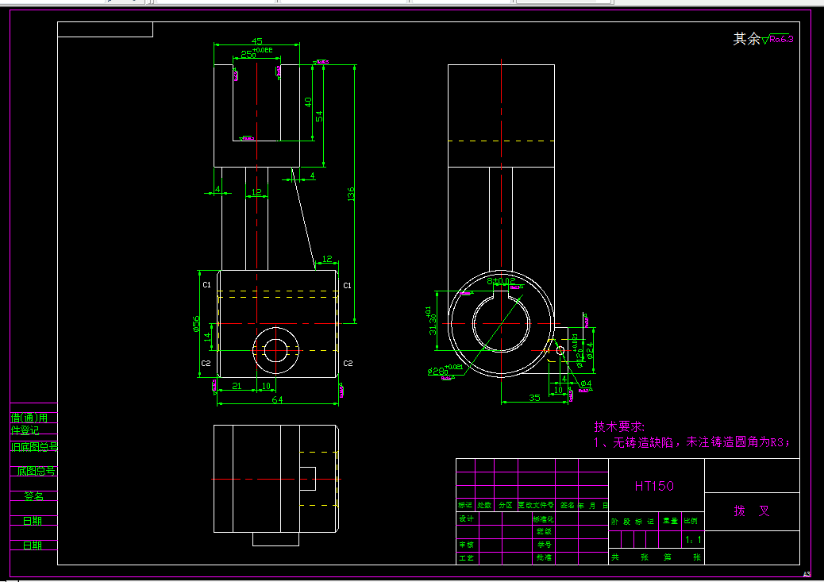
Task: Select the 更改文件号 cell
Action: coord(536,505)
